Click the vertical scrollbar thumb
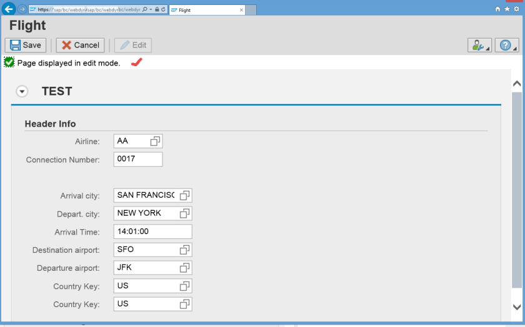The width and height of the screenshot is (525, 327). (517, 190)
